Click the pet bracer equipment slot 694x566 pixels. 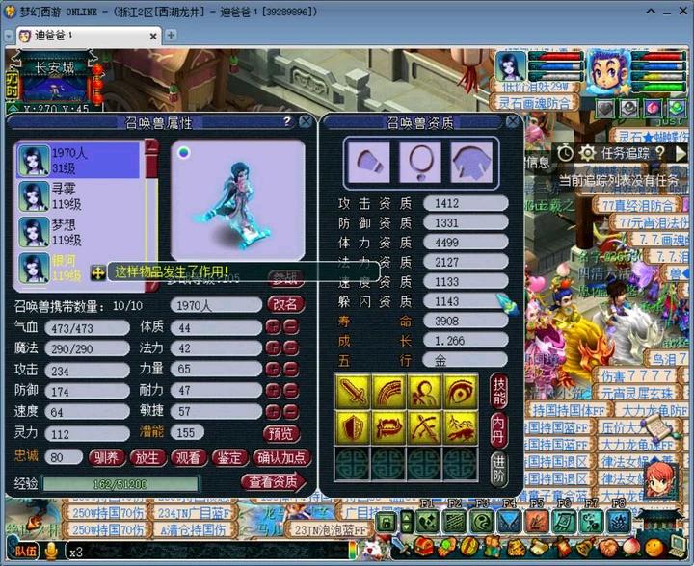click(369, 162)
